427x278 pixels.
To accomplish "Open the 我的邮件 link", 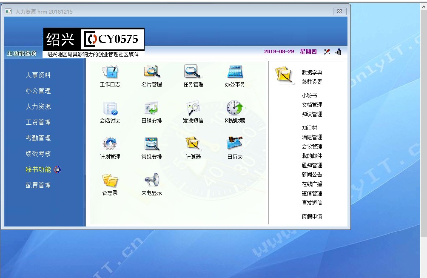I will click(312, 156).
